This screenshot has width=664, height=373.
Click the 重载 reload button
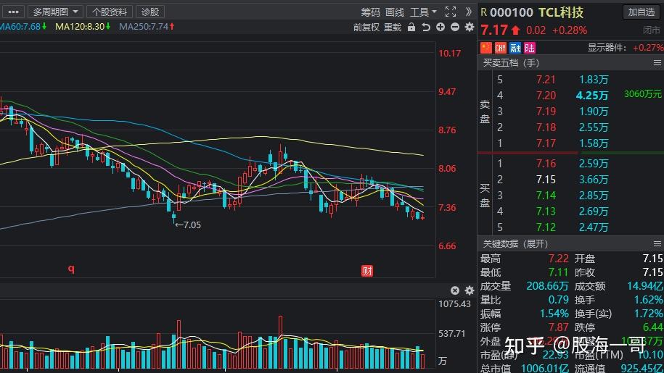[x=393, y=28]
